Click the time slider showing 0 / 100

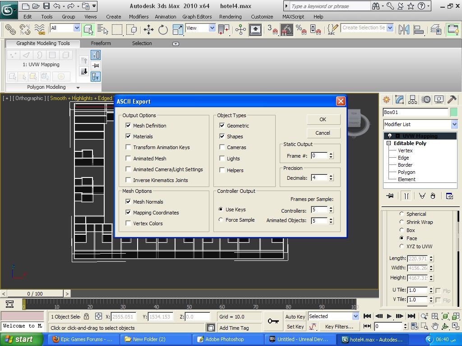(x=35, y=294)
